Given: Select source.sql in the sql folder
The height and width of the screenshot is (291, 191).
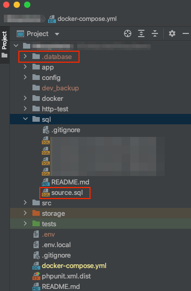Looking at the screenshot, I should 67,193.
